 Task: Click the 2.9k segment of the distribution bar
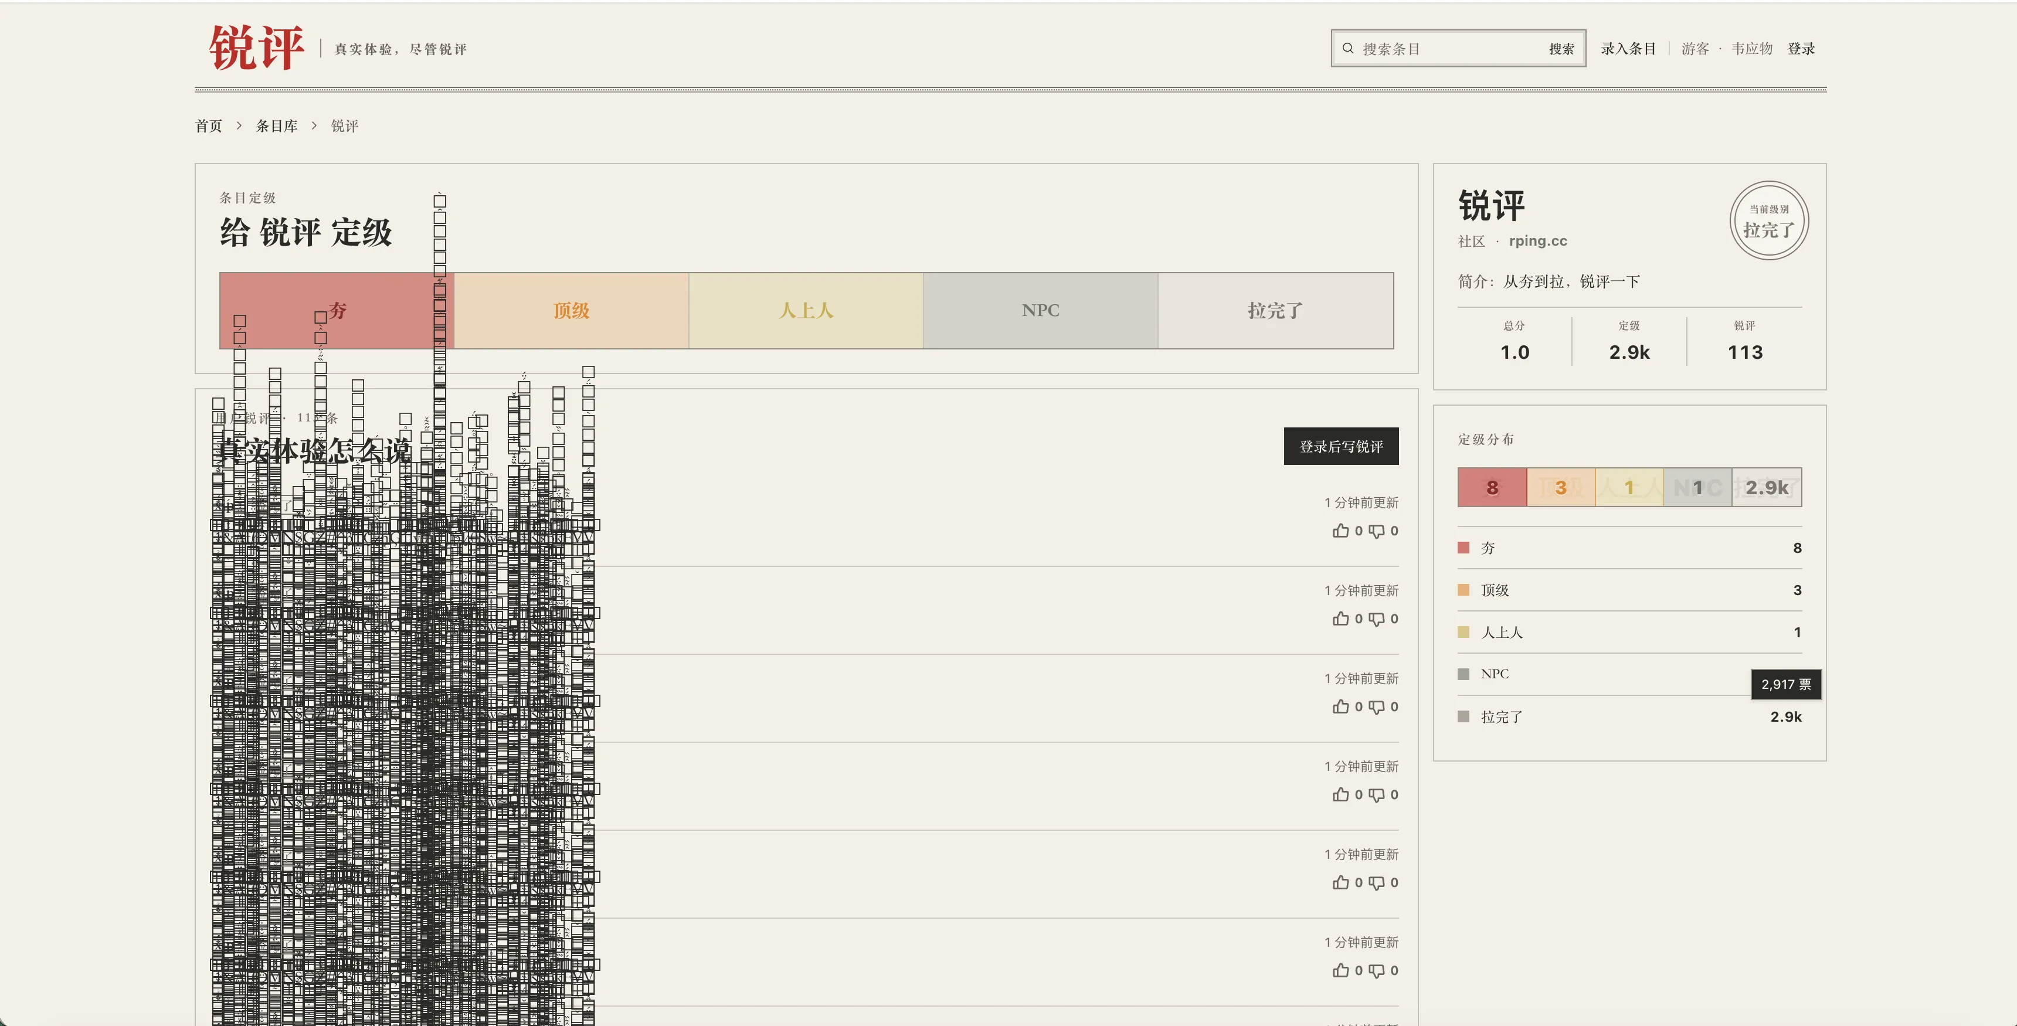click(1767, 487)
